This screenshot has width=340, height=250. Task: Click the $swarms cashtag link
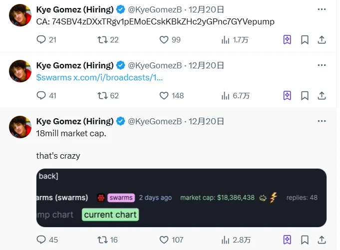point(54,77)
